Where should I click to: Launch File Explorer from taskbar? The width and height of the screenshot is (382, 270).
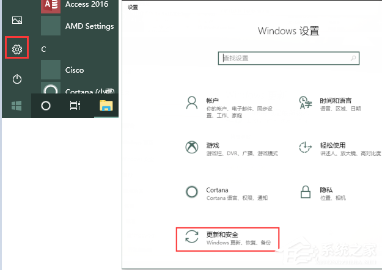(106, 106)
